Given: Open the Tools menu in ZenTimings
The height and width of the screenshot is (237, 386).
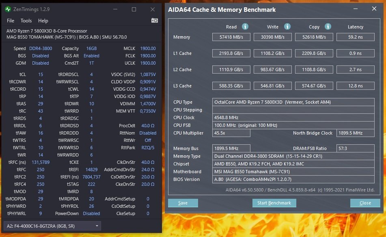Looking at the screenshot, I should (26, 21).
